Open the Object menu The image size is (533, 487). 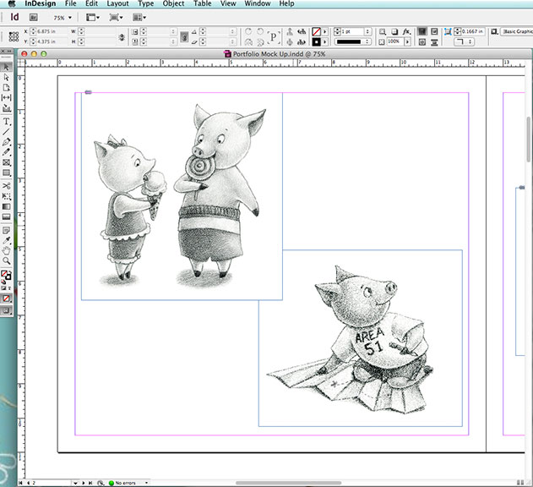(173, 4)
